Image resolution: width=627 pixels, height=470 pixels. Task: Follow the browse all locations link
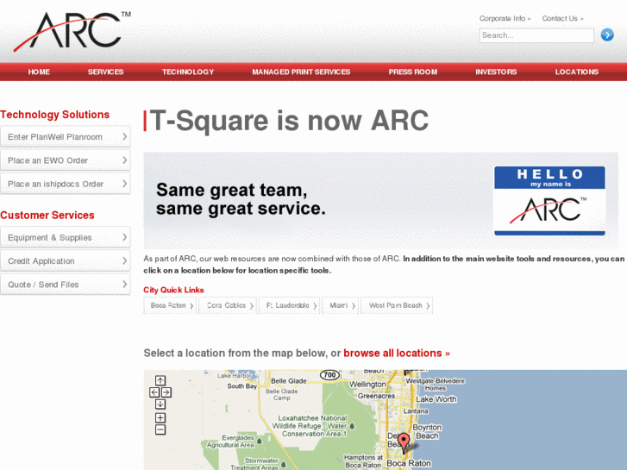coord(397,354)
